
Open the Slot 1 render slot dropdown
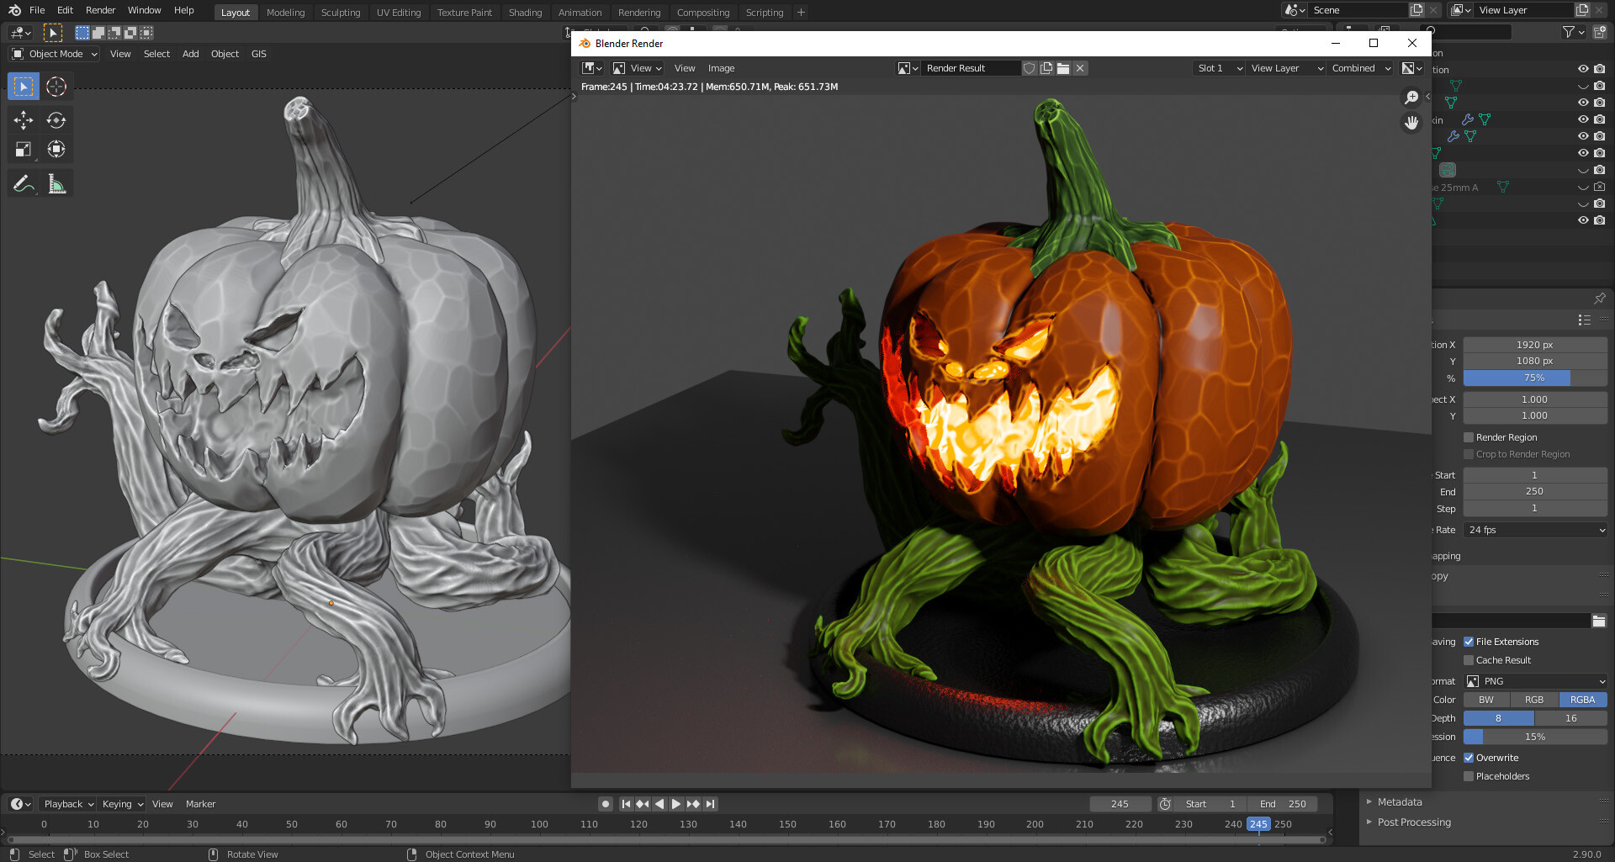click(x=1218, y=68)
